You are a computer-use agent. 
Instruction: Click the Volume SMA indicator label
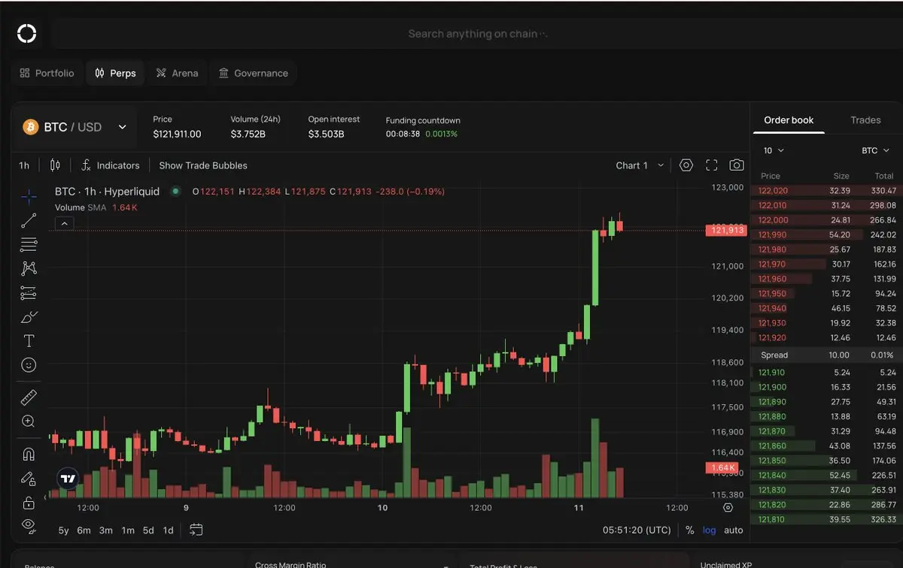pos(81,207)
